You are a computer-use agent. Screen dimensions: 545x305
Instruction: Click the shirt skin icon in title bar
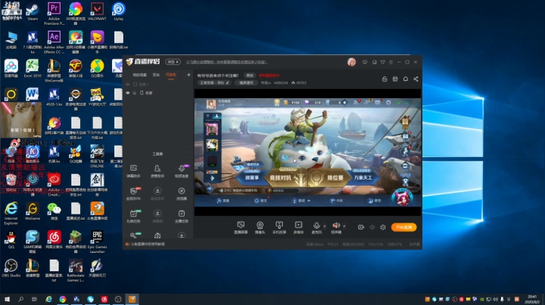383,62
